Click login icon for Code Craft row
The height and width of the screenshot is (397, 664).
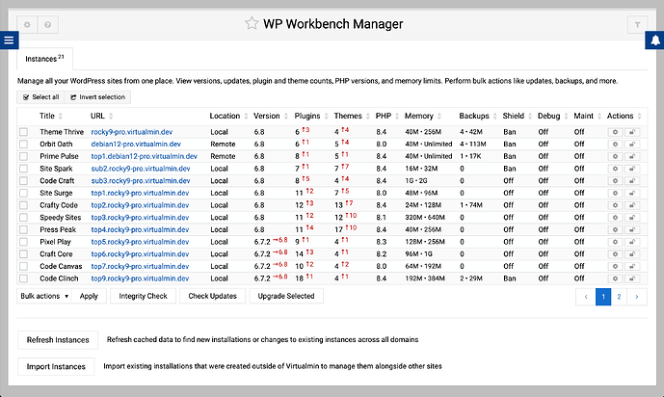click(632, 181)
